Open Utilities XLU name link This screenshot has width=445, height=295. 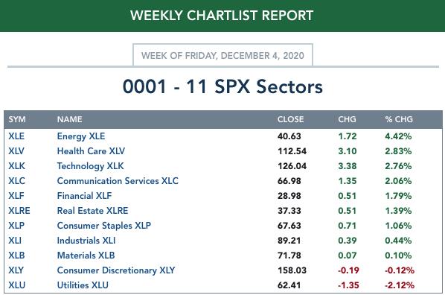pos(83,285)
